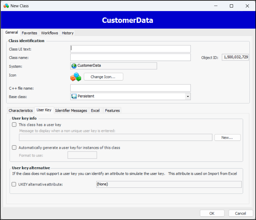Open the Characteristics sub-tab

click(x=21, y=111)
